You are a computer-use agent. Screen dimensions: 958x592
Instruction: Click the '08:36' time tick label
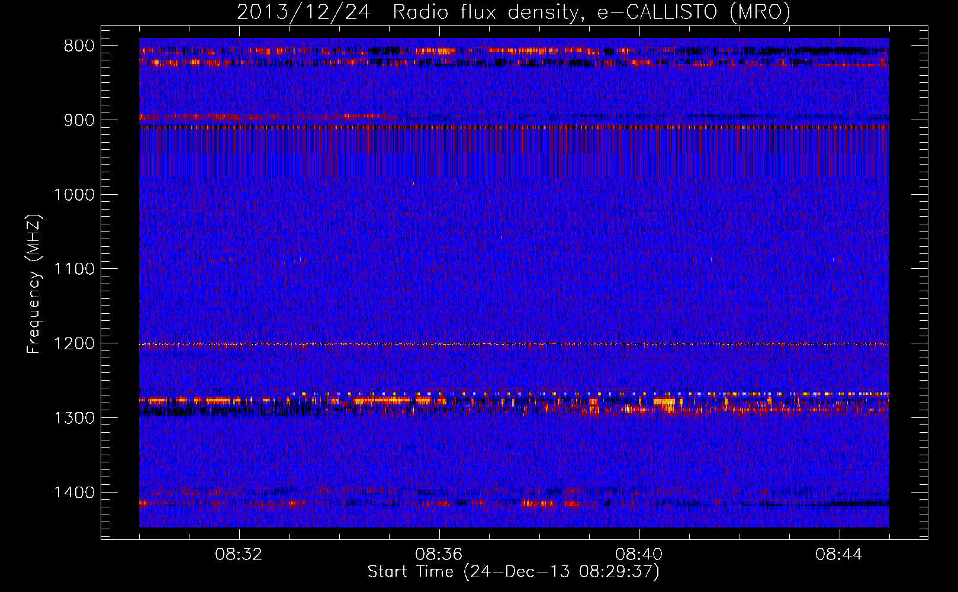tap(439, 555)
